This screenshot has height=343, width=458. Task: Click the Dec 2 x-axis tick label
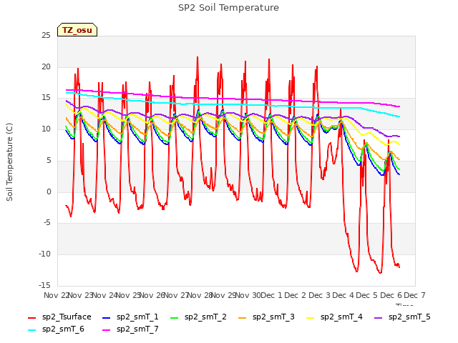click(x=296, y=295)
